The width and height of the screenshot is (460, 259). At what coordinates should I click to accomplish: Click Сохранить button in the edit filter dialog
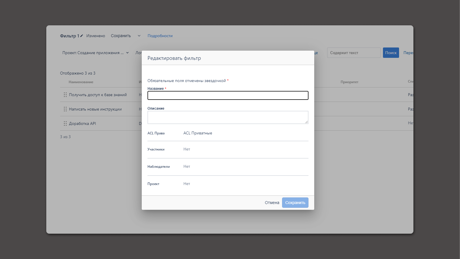pos(295,203)
